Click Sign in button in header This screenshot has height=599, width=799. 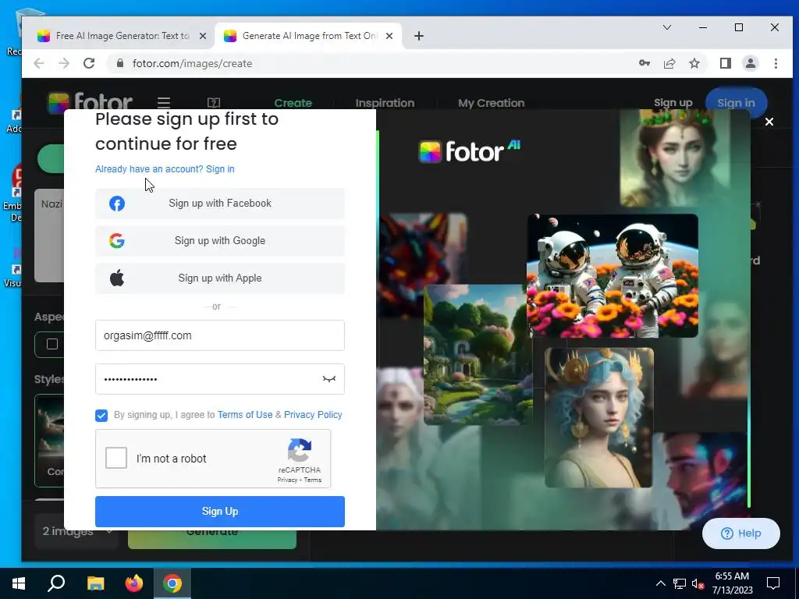pyautogui.click(x=736, y=103)
